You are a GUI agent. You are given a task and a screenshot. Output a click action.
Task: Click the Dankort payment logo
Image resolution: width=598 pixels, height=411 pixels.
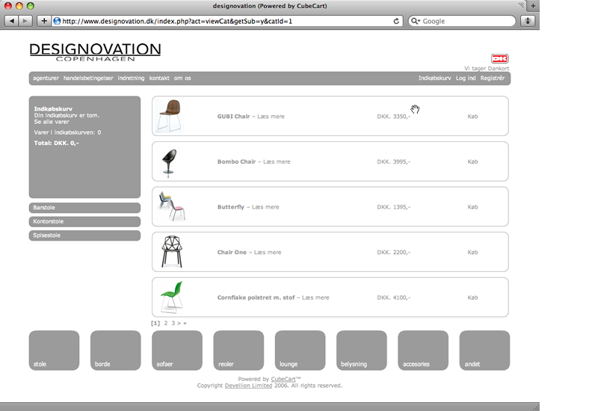pos(499,59)
